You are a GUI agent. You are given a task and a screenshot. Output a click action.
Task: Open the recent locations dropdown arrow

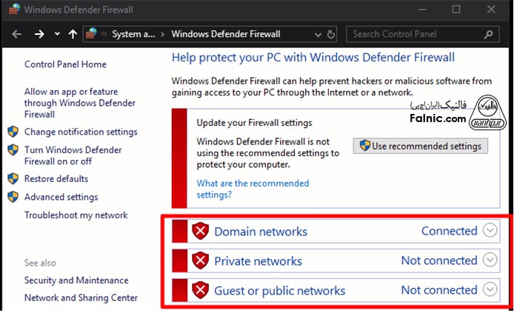pyautogui.click(x=56, y=35)
